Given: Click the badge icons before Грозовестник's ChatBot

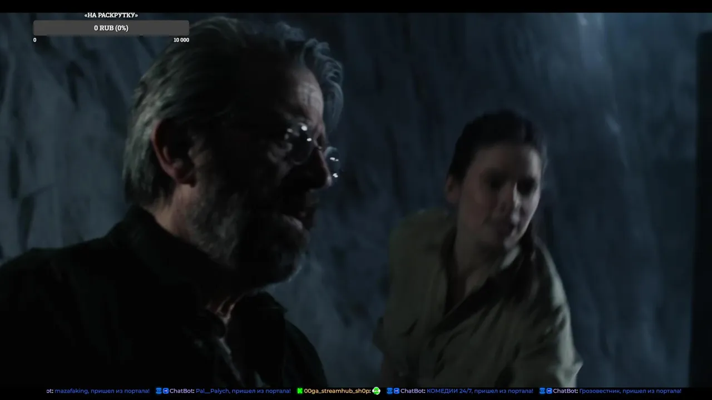Looking at the screenshot, I should coord(545,391).
